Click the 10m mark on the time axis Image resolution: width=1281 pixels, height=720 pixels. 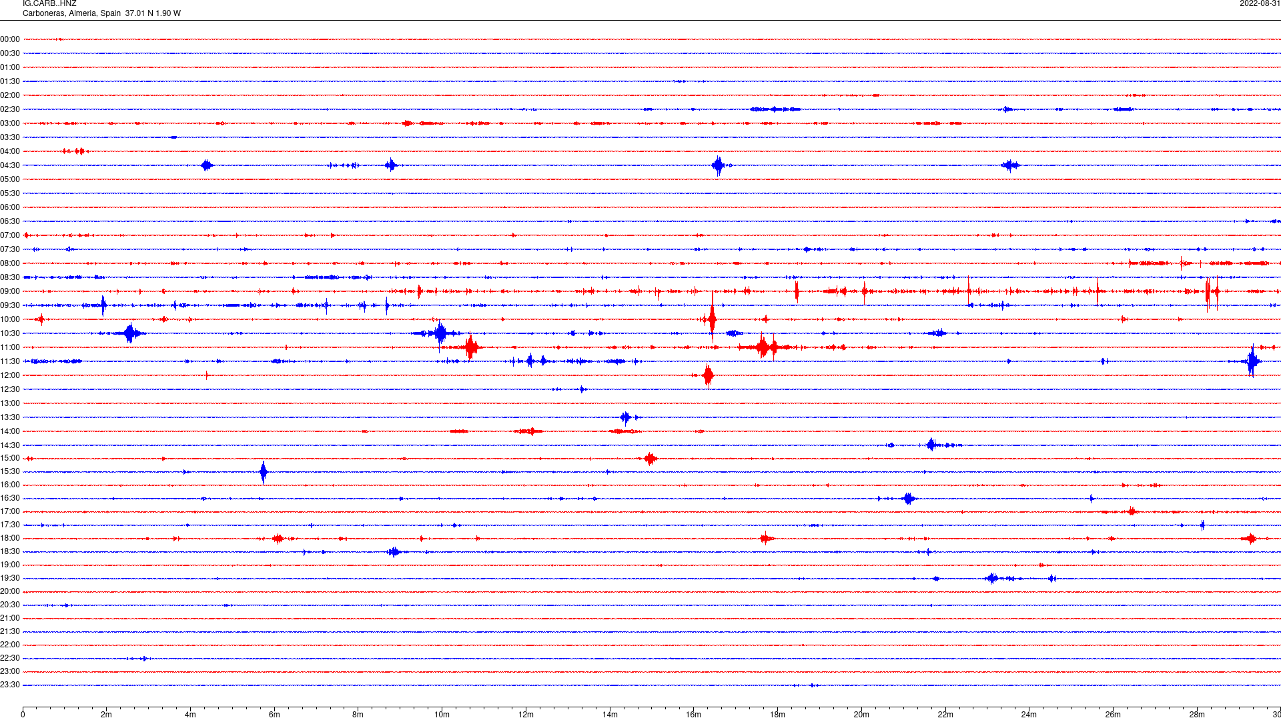coord(442,715)
